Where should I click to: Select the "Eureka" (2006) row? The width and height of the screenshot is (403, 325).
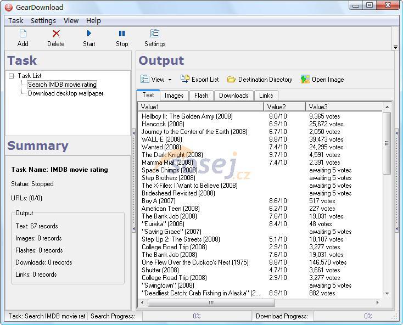coord(260,224)
